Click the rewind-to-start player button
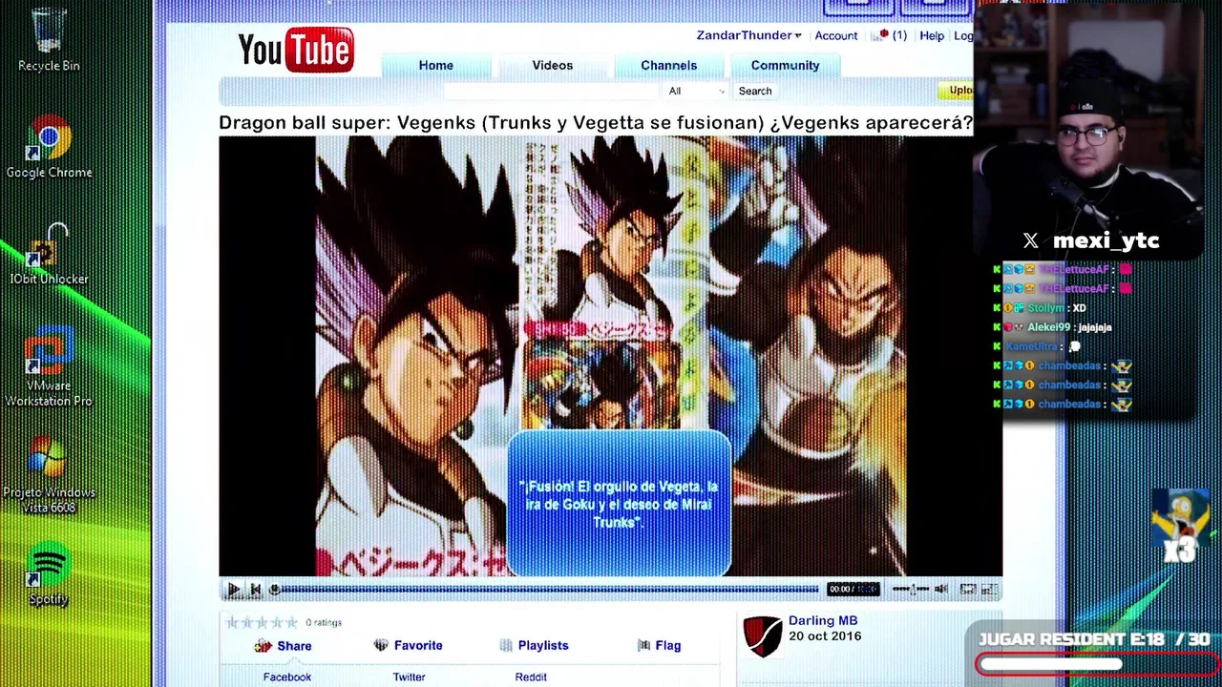Viewport: 1222px width, 687px height. pyautogui.click(x=255, y=590)
